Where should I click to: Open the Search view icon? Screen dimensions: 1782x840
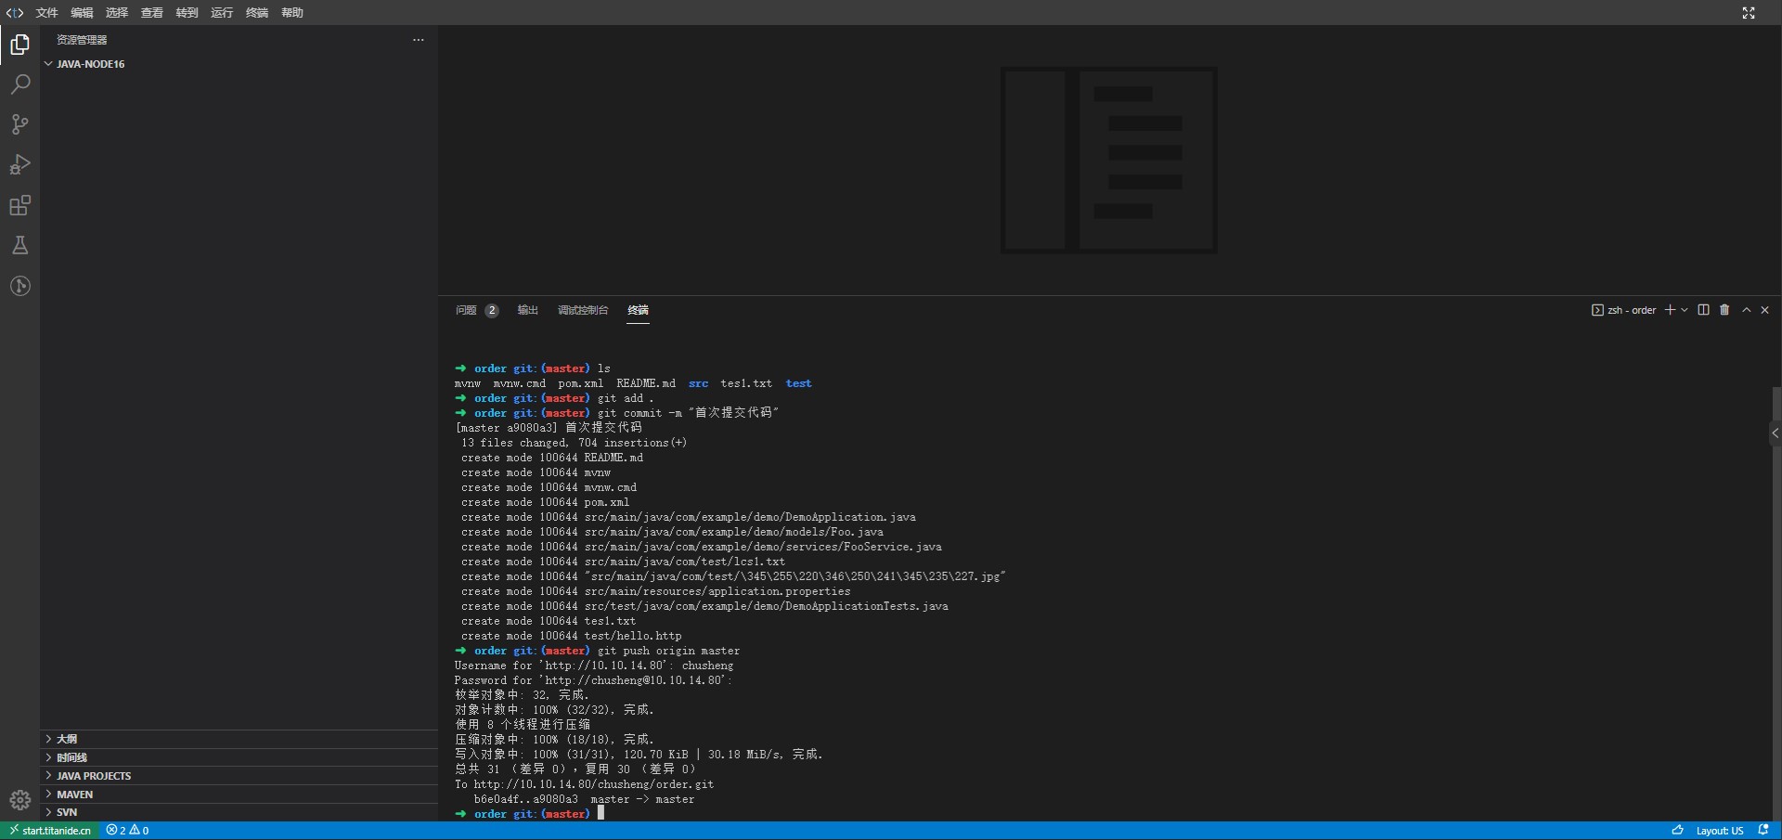(x=19, y=84)
